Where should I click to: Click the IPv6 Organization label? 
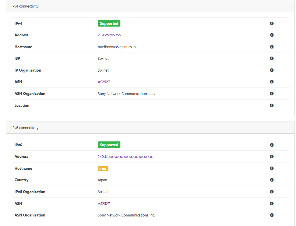[x=30, y=192]
